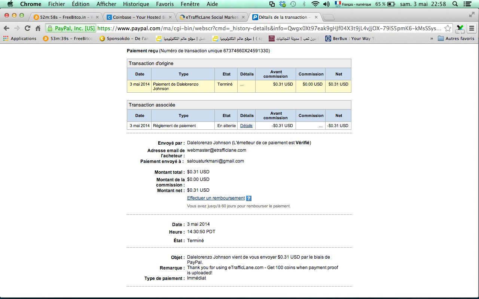Expand the hidden bookmarks chevron

(432, 38)
